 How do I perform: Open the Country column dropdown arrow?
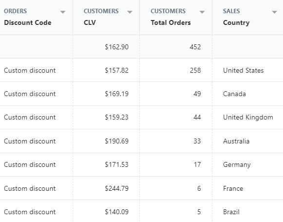[274, 12]
